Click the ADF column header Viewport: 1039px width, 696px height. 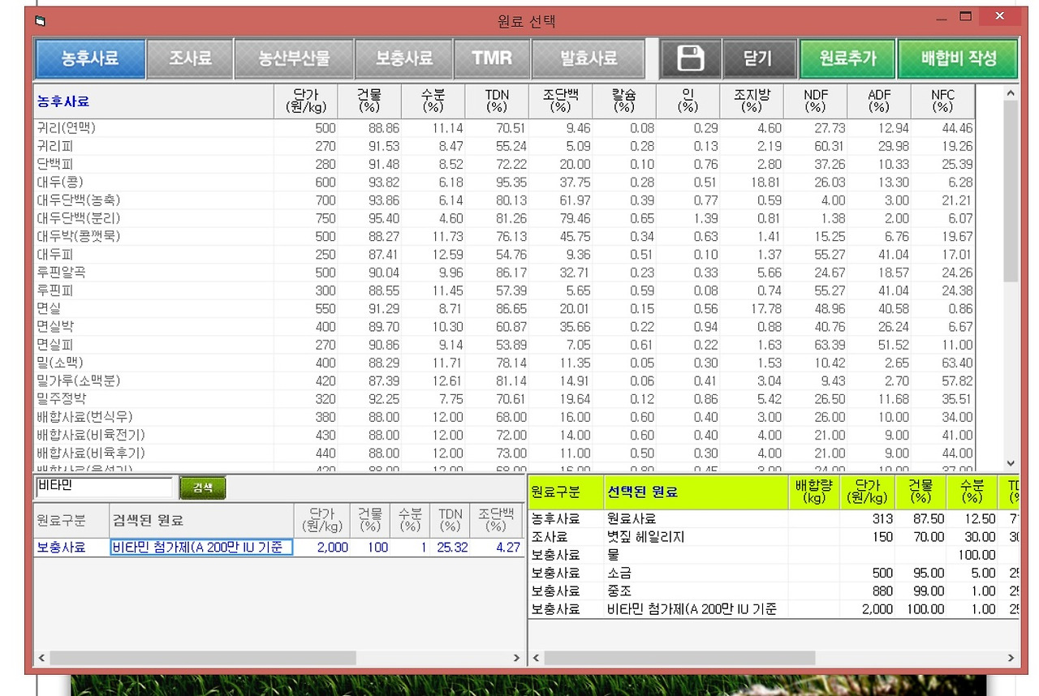pos(879,101)
